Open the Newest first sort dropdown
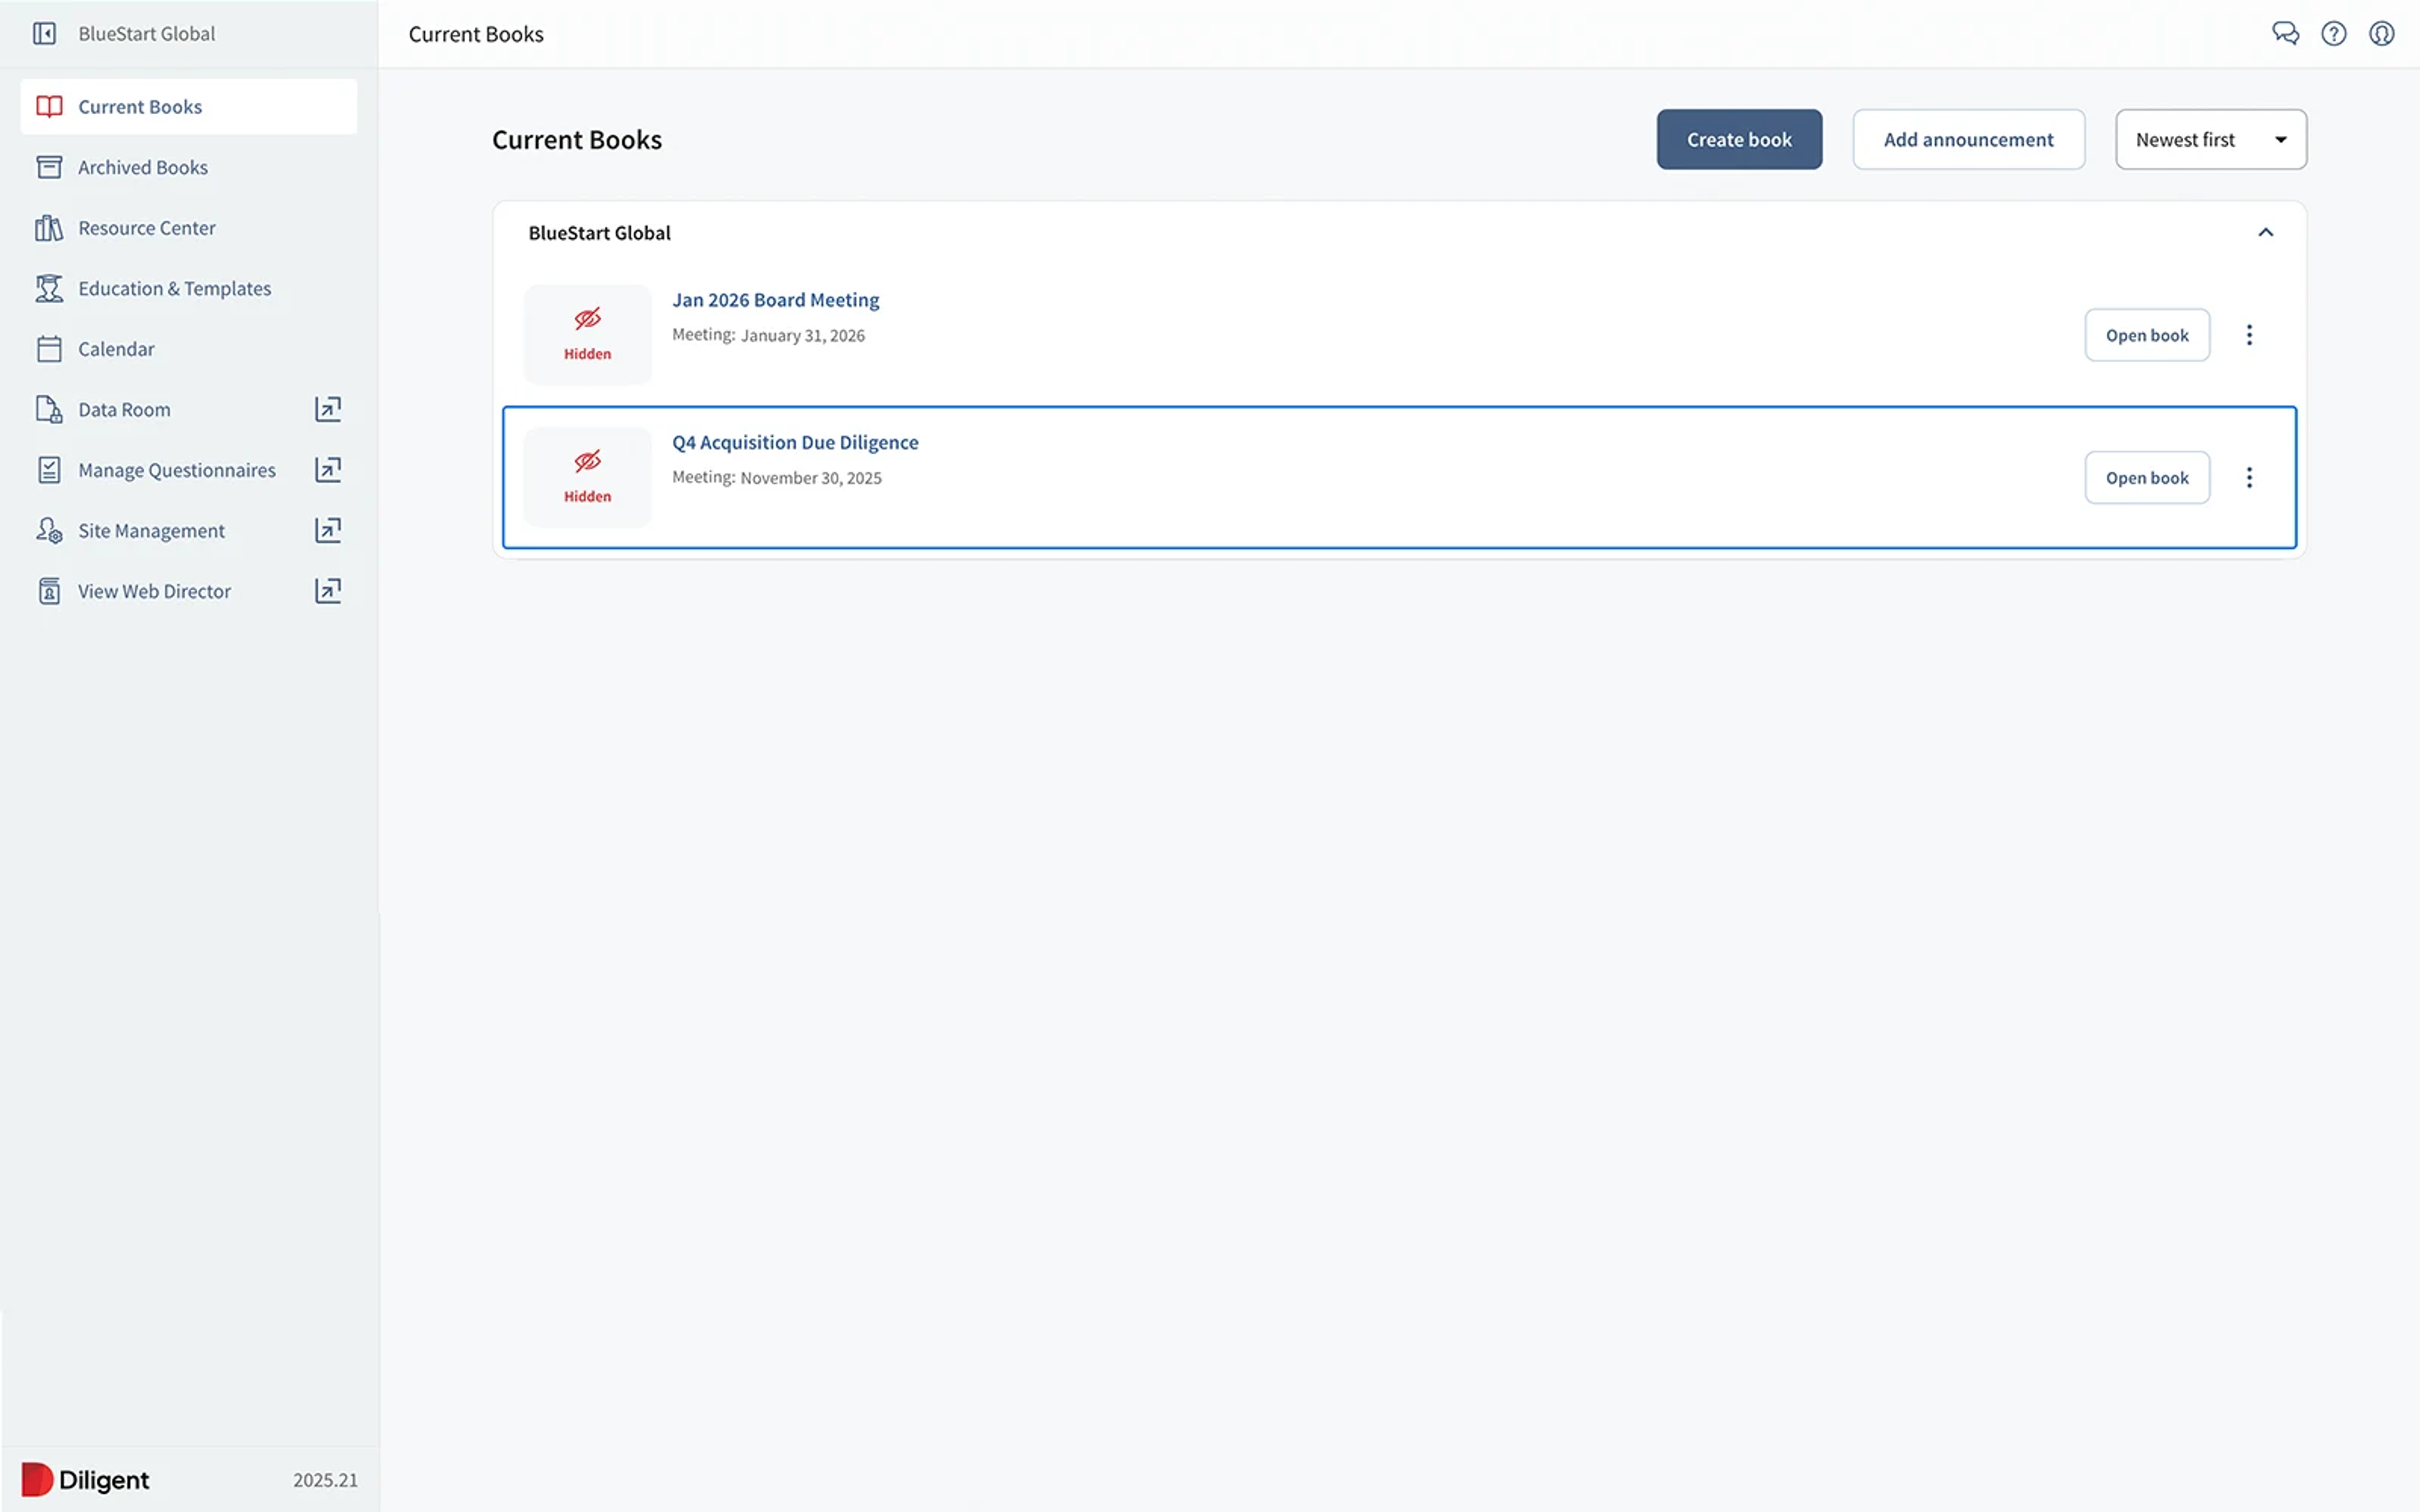This screenshot has width=2420, height=1512. [2211, 139]
